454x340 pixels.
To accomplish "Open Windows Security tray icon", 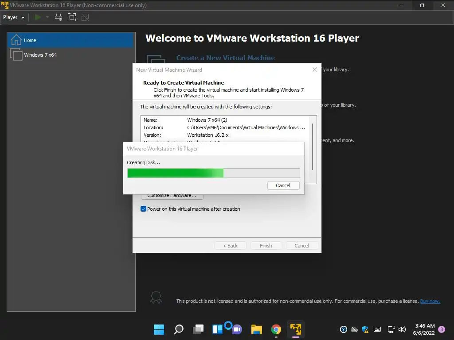I will tap(365, 329).
